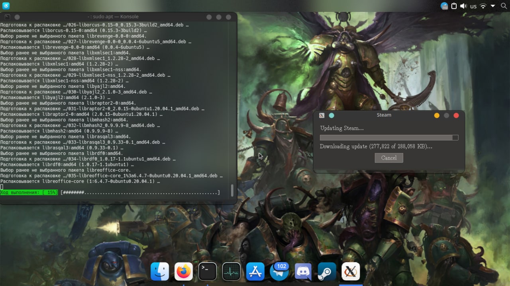Click line 'Выбор ранее не выбранного пакета libreoffice-core.'
Viewport: 510px width, 286px height.
[x=65, y=170]
